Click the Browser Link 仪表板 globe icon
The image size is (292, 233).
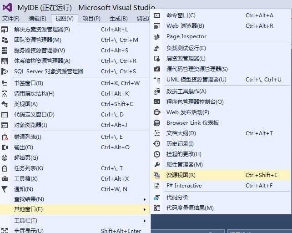click(157, 123)
